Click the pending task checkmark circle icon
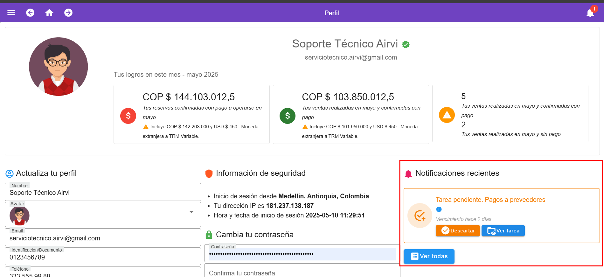Screen dimensions: 604x277 point(420,216)
